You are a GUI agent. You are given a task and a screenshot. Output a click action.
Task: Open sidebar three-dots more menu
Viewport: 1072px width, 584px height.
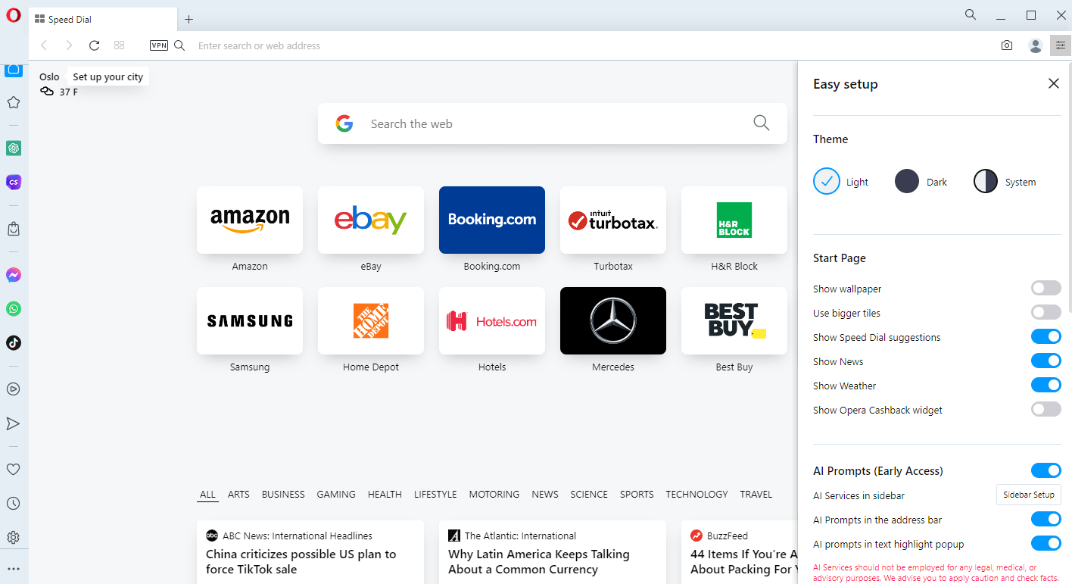pyautogui.click(x=14, y=569)
